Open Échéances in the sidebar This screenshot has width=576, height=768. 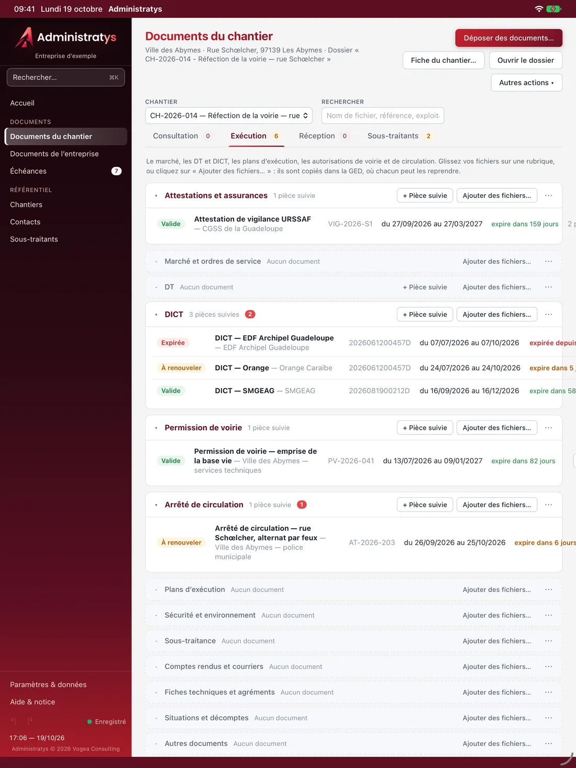pos(66,171)
